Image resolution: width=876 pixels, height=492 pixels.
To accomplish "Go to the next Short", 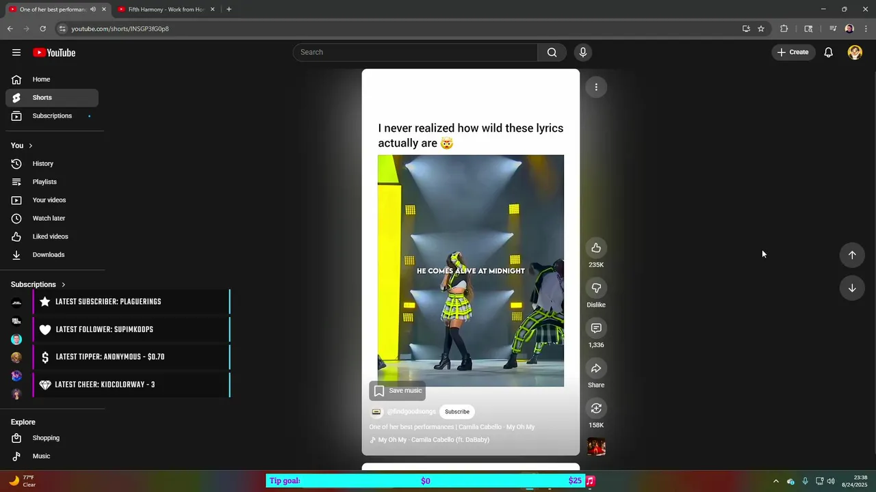I will [x=852, y=288].
